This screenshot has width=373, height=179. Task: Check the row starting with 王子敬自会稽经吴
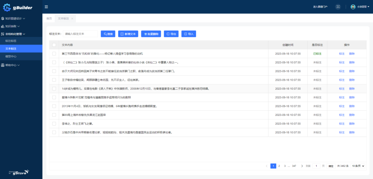tap(54, 80)
